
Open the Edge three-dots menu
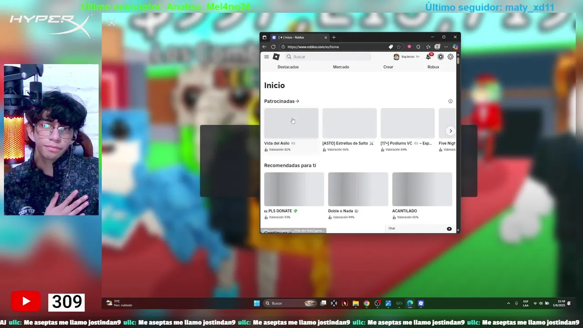coord(446,47)
